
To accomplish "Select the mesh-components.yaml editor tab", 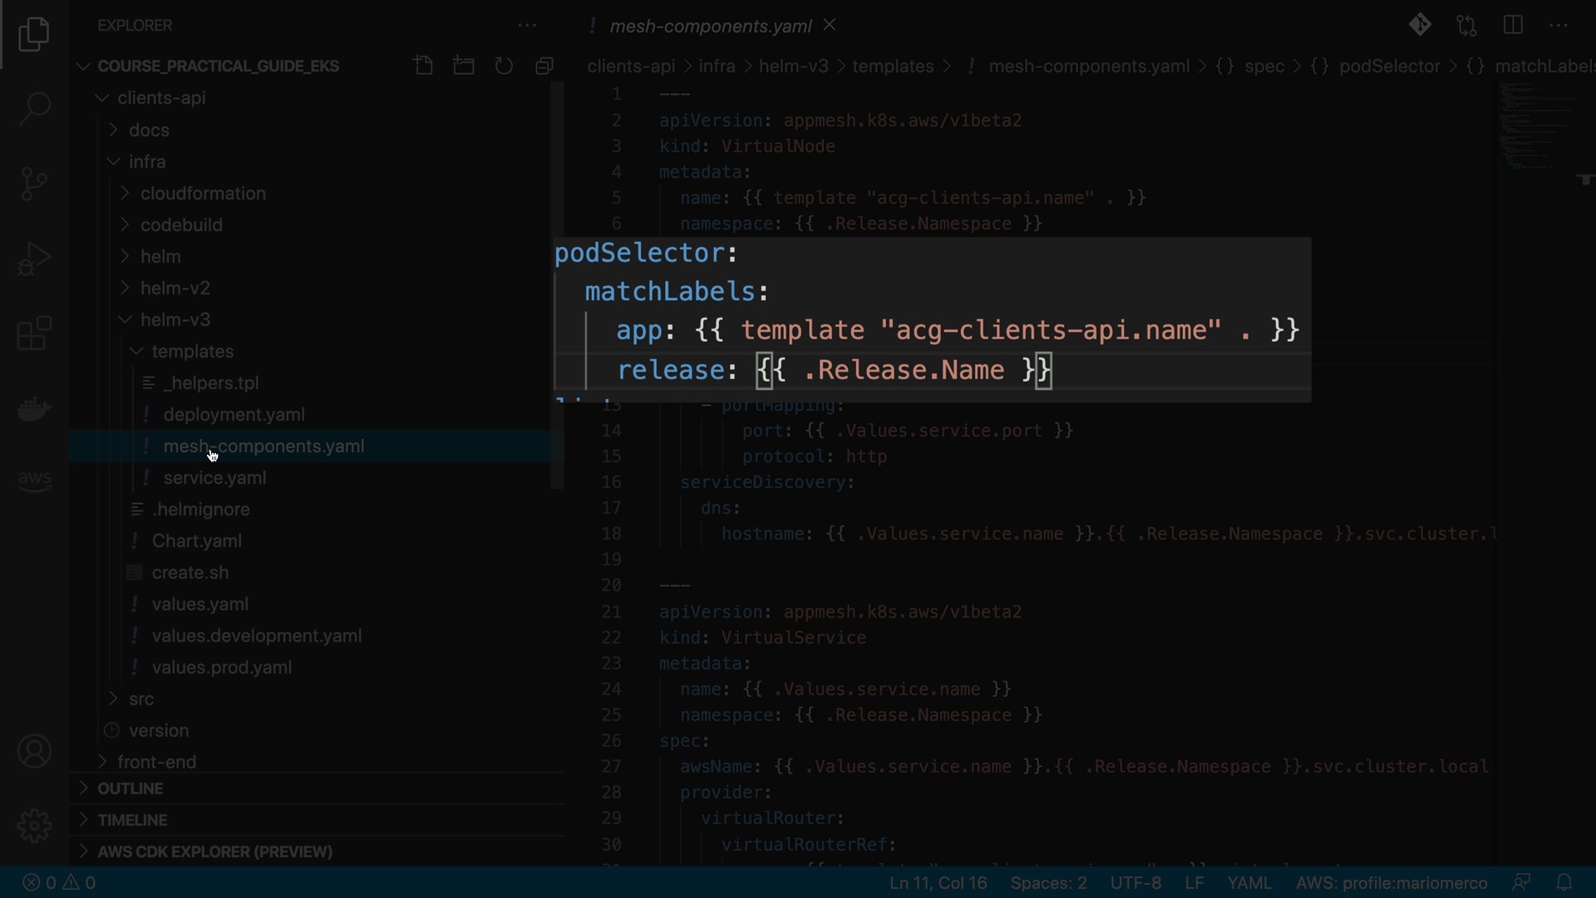I will pyautogui.click(x=710, y=26).
